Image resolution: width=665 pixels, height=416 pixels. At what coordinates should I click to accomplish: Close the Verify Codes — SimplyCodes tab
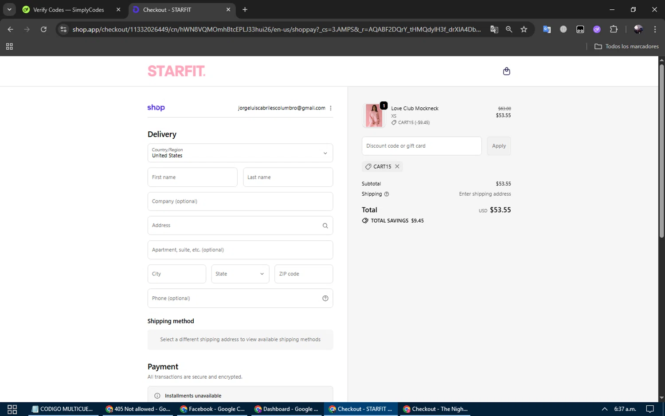[118, 9]
